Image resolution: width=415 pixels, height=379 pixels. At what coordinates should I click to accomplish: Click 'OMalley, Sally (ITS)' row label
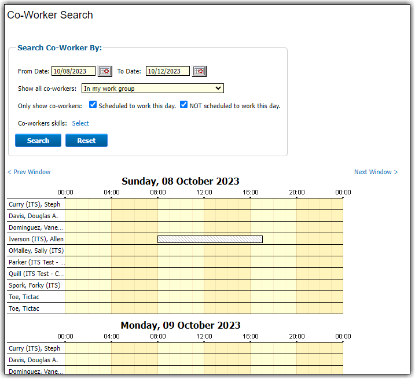pyautogui.click(x=36, y=251)
